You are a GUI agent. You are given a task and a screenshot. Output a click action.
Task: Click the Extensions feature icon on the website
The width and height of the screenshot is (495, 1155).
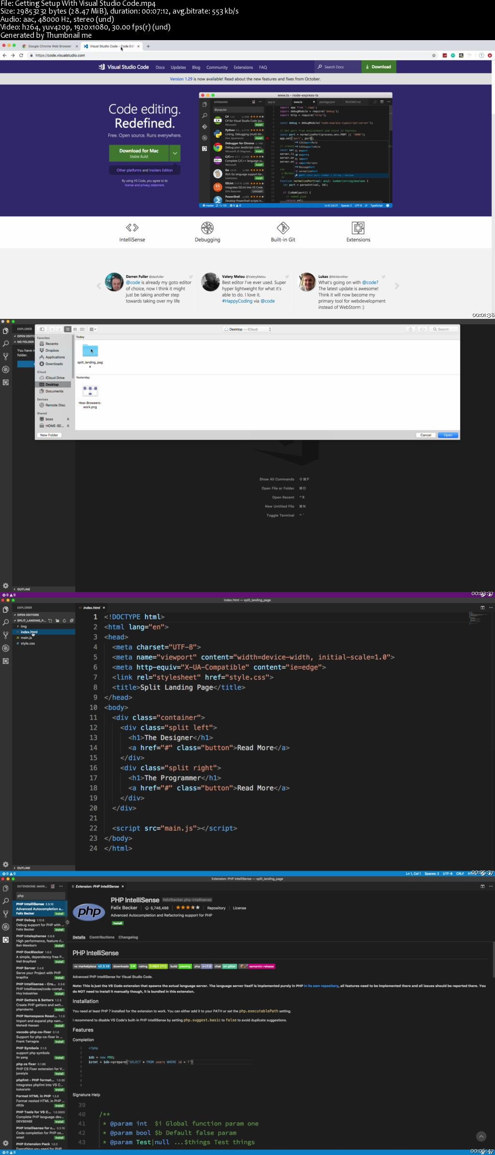(x=358, y=227)
